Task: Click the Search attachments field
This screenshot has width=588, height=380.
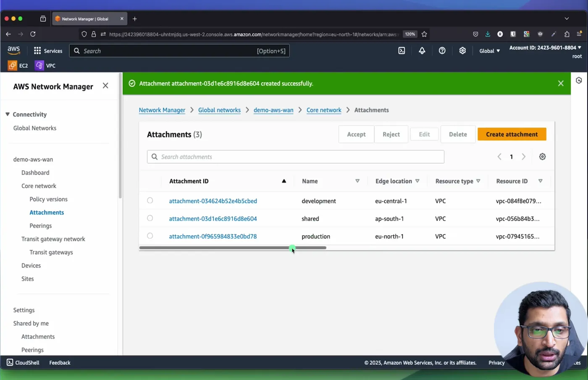Action: pyautogui.click(x=295, y=157)
